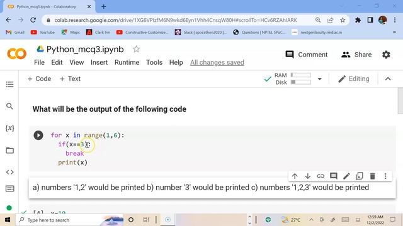The width and height of the screenshot is (403, 226).
Task: Open the variables inspector panel
Action: coord(10,128)
